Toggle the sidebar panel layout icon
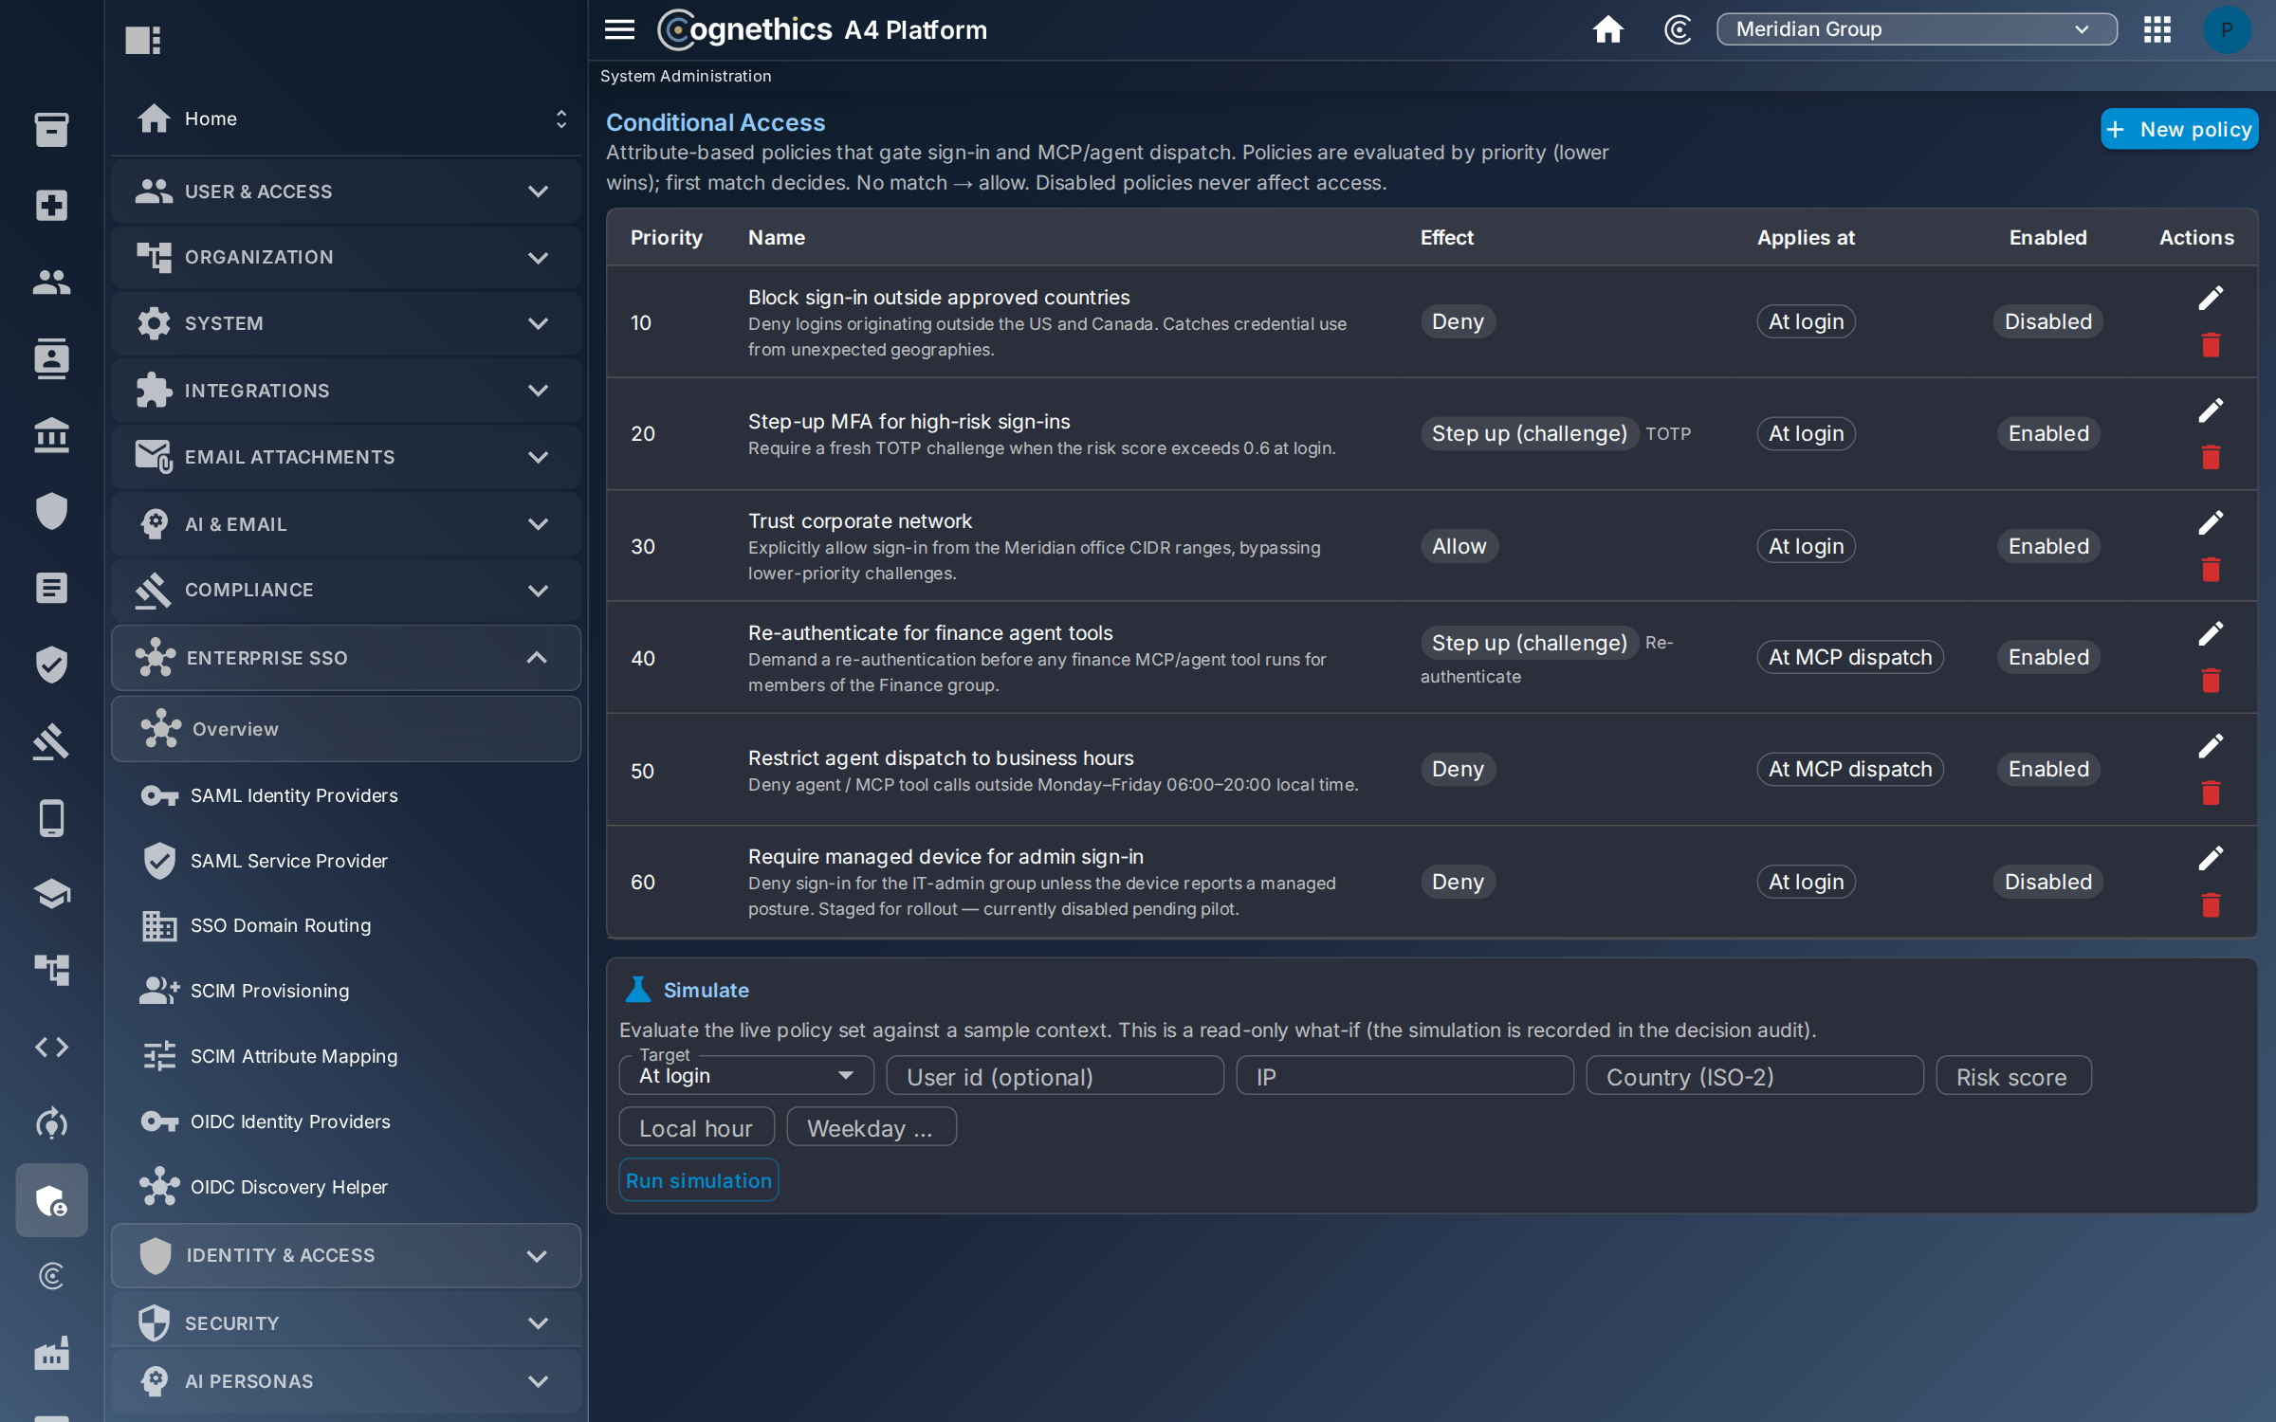 tap(143, 40)
